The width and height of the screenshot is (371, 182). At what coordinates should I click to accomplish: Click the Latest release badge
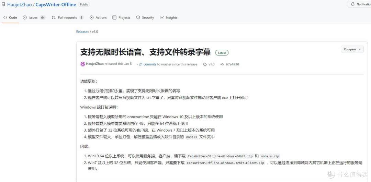[x=222, y=53]
